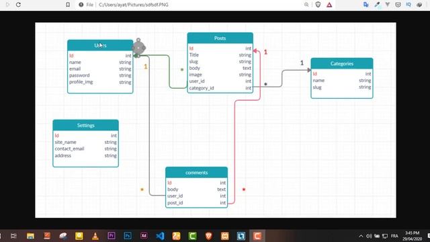Show hidden system tray icons
This screenshot has width=430, height=242.
pyautogui.click(x=361, y=236)
